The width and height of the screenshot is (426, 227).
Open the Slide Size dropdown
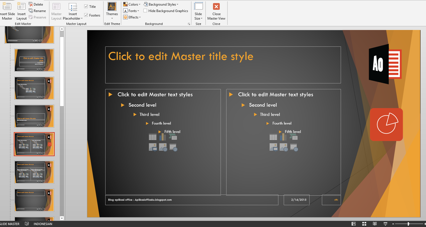pos(198,11)
